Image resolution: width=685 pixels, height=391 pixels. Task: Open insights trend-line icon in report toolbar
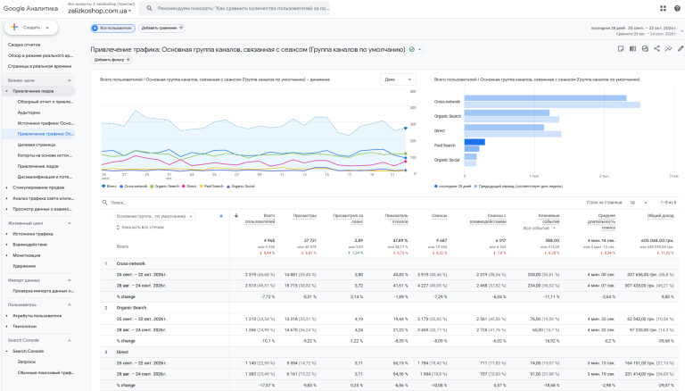[x=668, y=48]
